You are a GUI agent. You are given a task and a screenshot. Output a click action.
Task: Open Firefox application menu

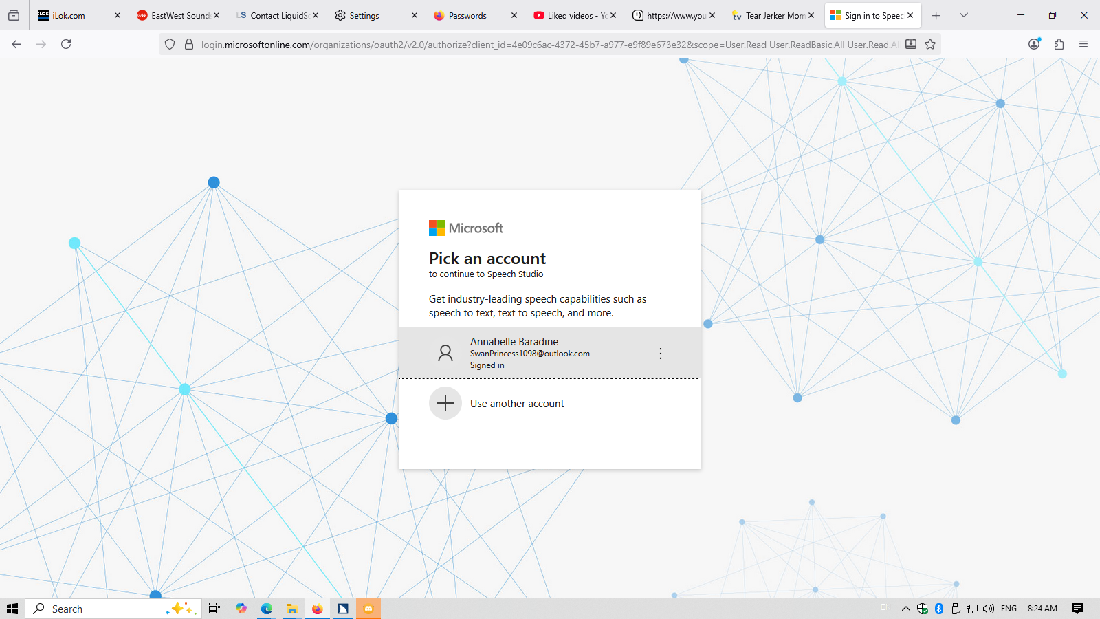[1083, 44]
